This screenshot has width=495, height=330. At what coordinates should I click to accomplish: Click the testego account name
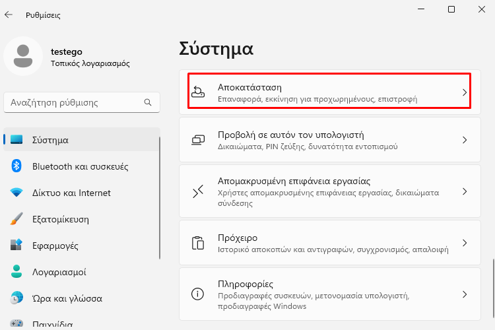(x=67, y=51)
